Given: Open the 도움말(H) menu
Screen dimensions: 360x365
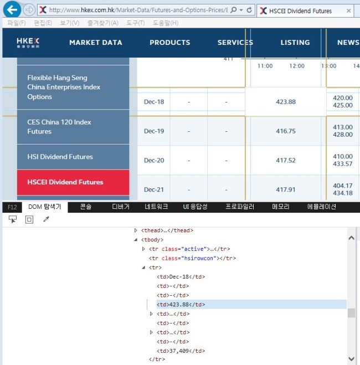Looking at the screenshot, I should pyautogui.click(x=166, y=23).
